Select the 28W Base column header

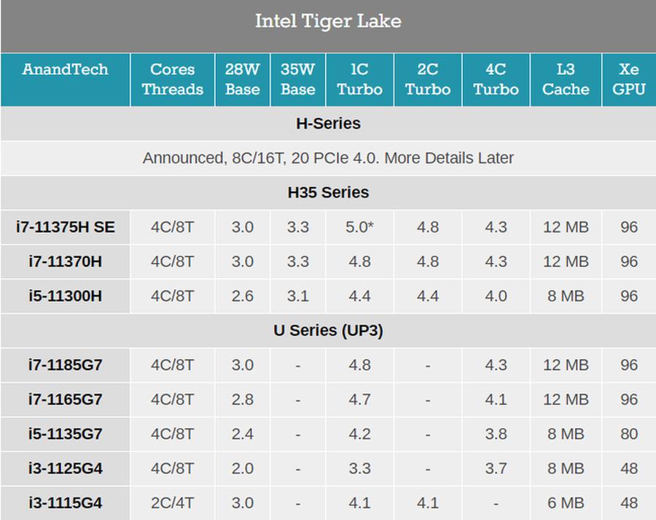click(242, 79)
